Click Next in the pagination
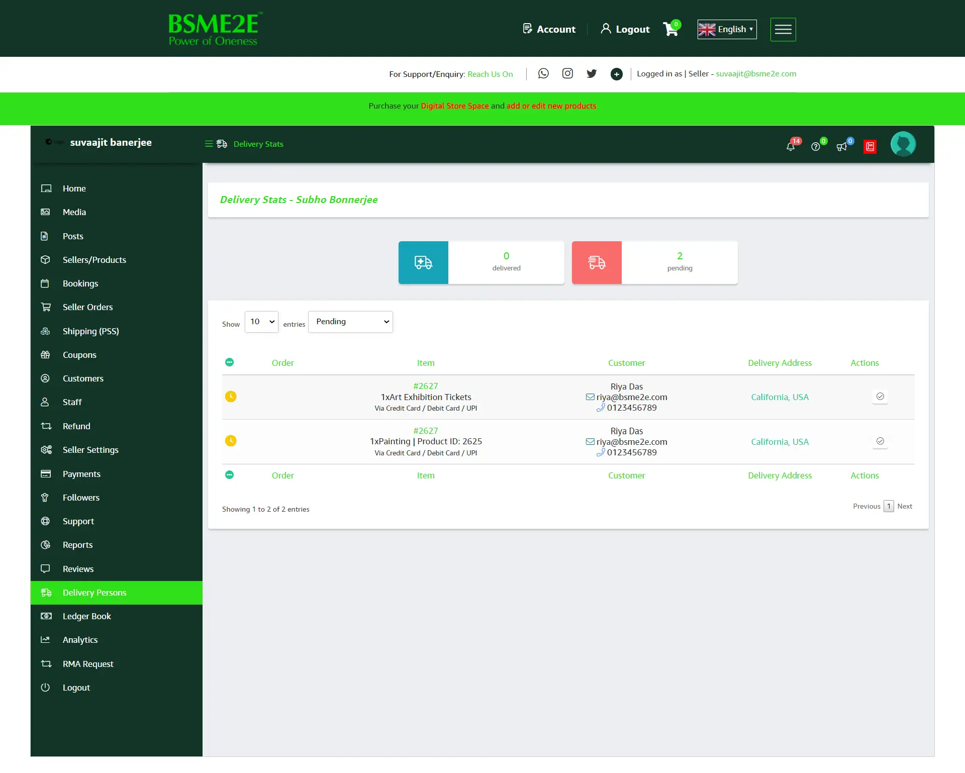 905,506
